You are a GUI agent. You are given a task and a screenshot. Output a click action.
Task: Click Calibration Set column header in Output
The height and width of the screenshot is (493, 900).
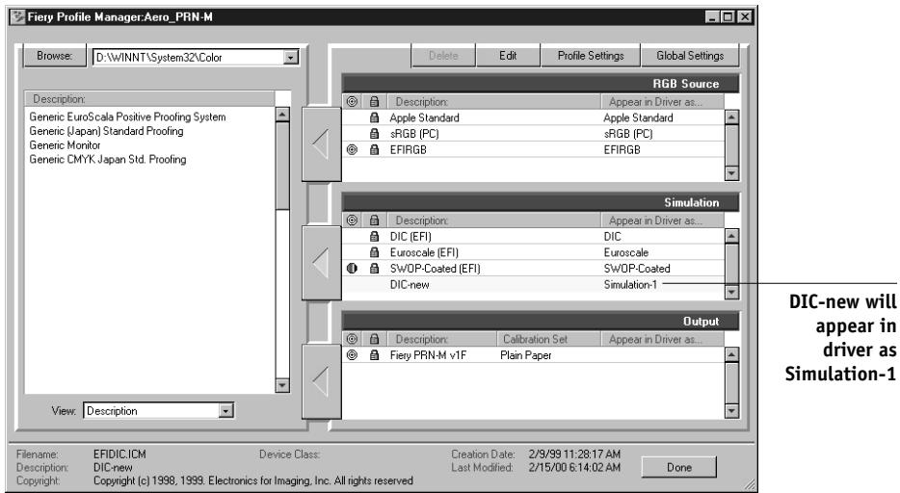[x=548, y=339]
